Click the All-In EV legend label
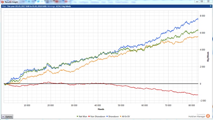The width and height of the screenshot is (213, 120). coord(126,117)
